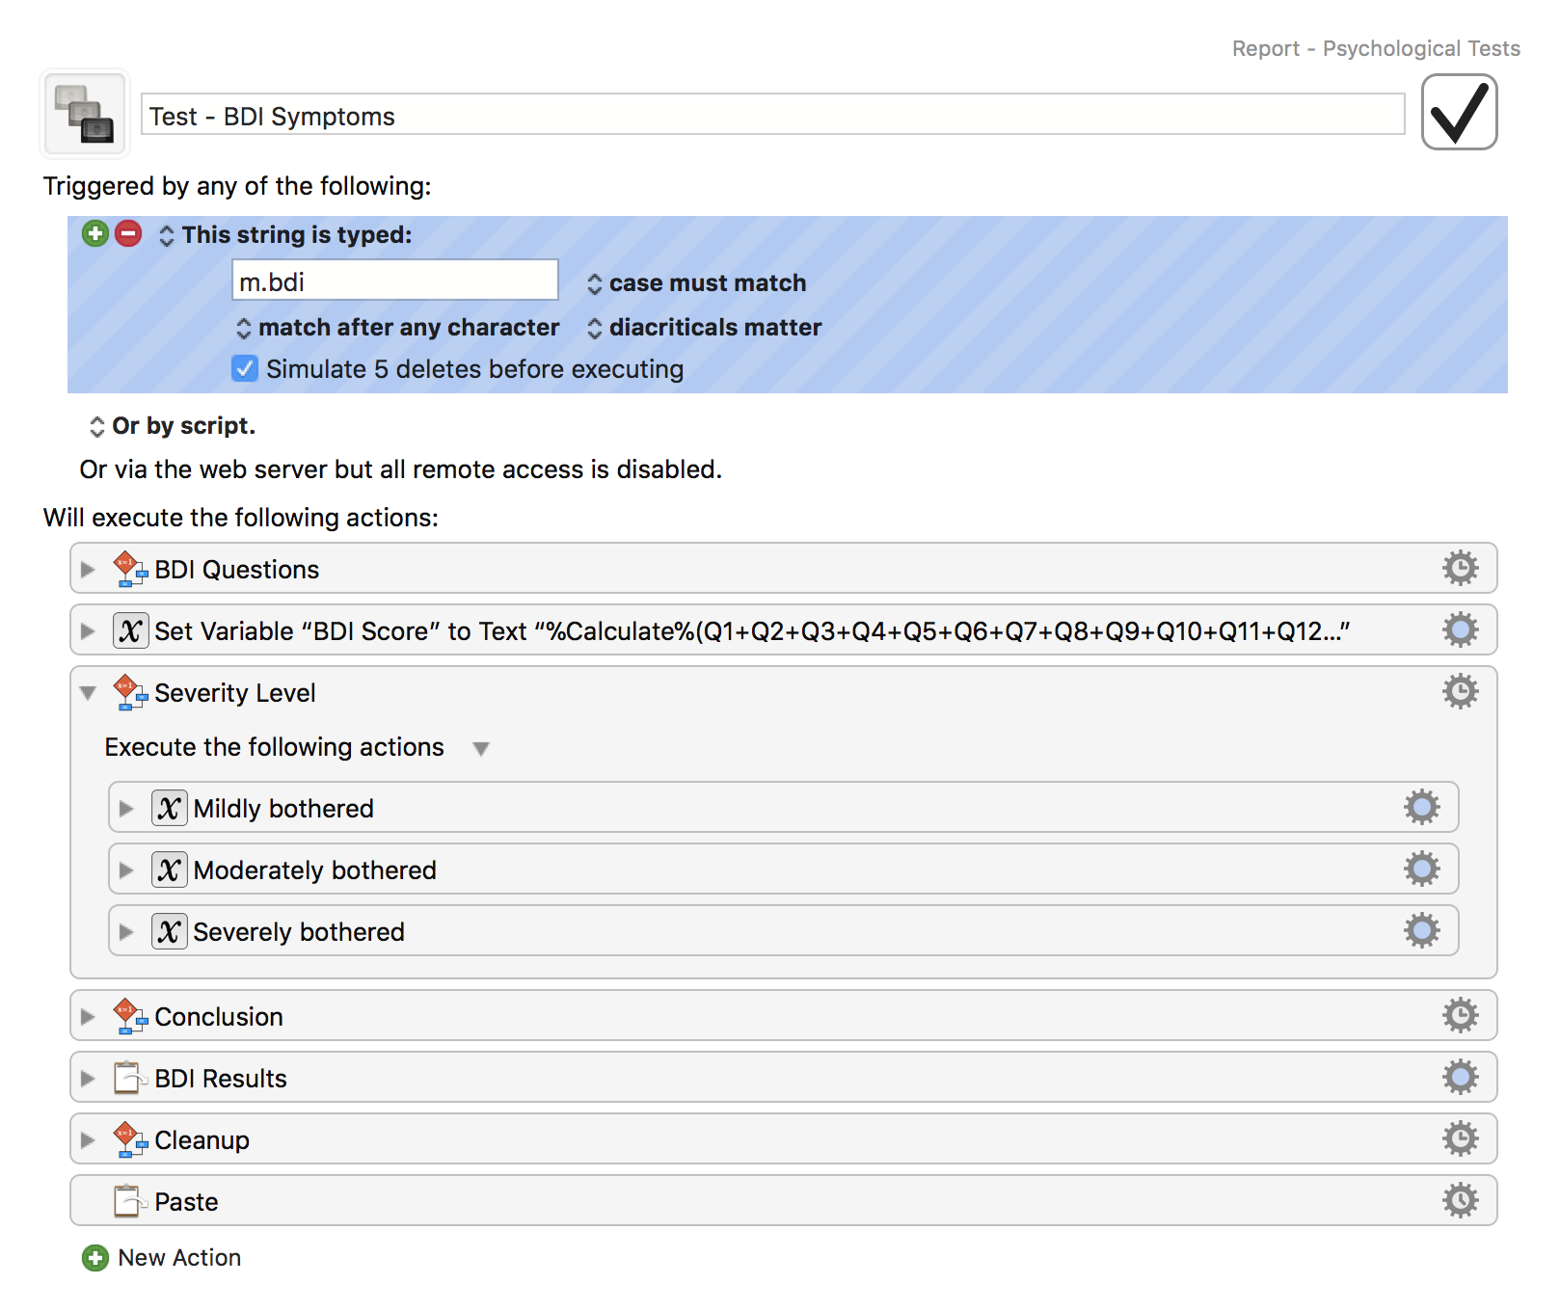This screenshot has height=1311, width=1560.
Task: Open gear menu for Paste action
Action: (1460, 1200)
